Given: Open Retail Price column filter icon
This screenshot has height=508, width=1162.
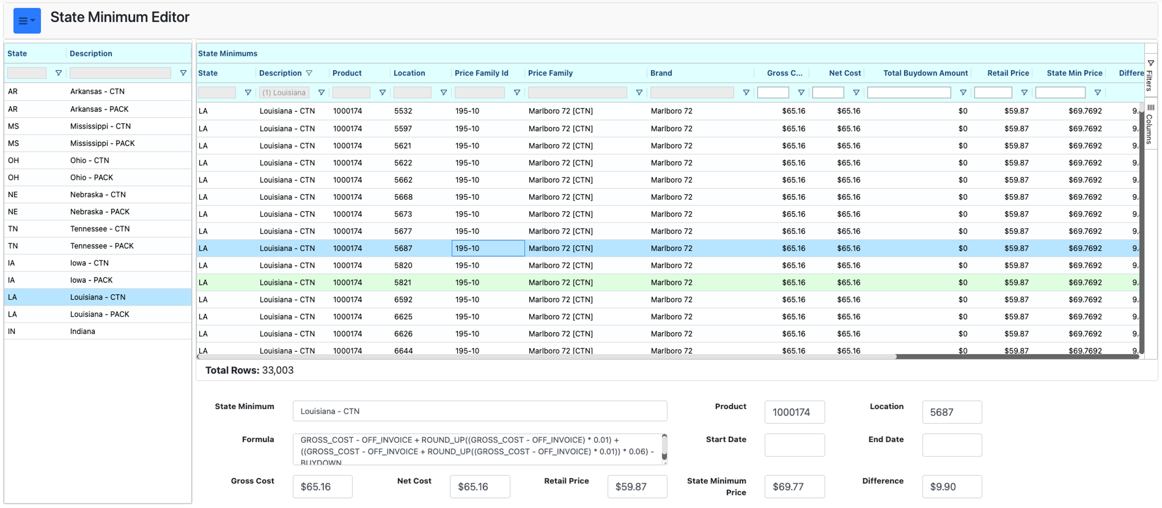Looking at the screenshot, I should (1024, 92).
